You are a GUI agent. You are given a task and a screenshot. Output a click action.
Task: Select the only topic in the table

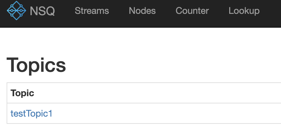point(32,114)
